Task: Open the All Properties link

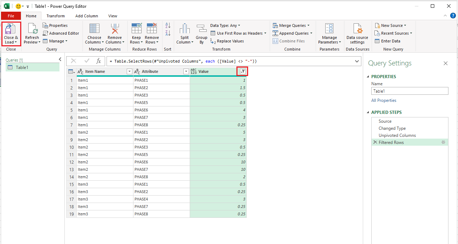Action: coord(384,100)
